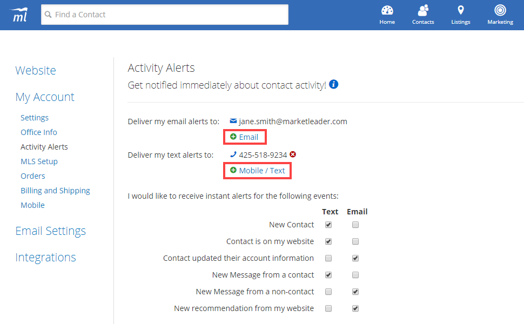Expand the Email Settings sidebar section
This screenshot has width=524, height=324.
[x=50, y=231]
